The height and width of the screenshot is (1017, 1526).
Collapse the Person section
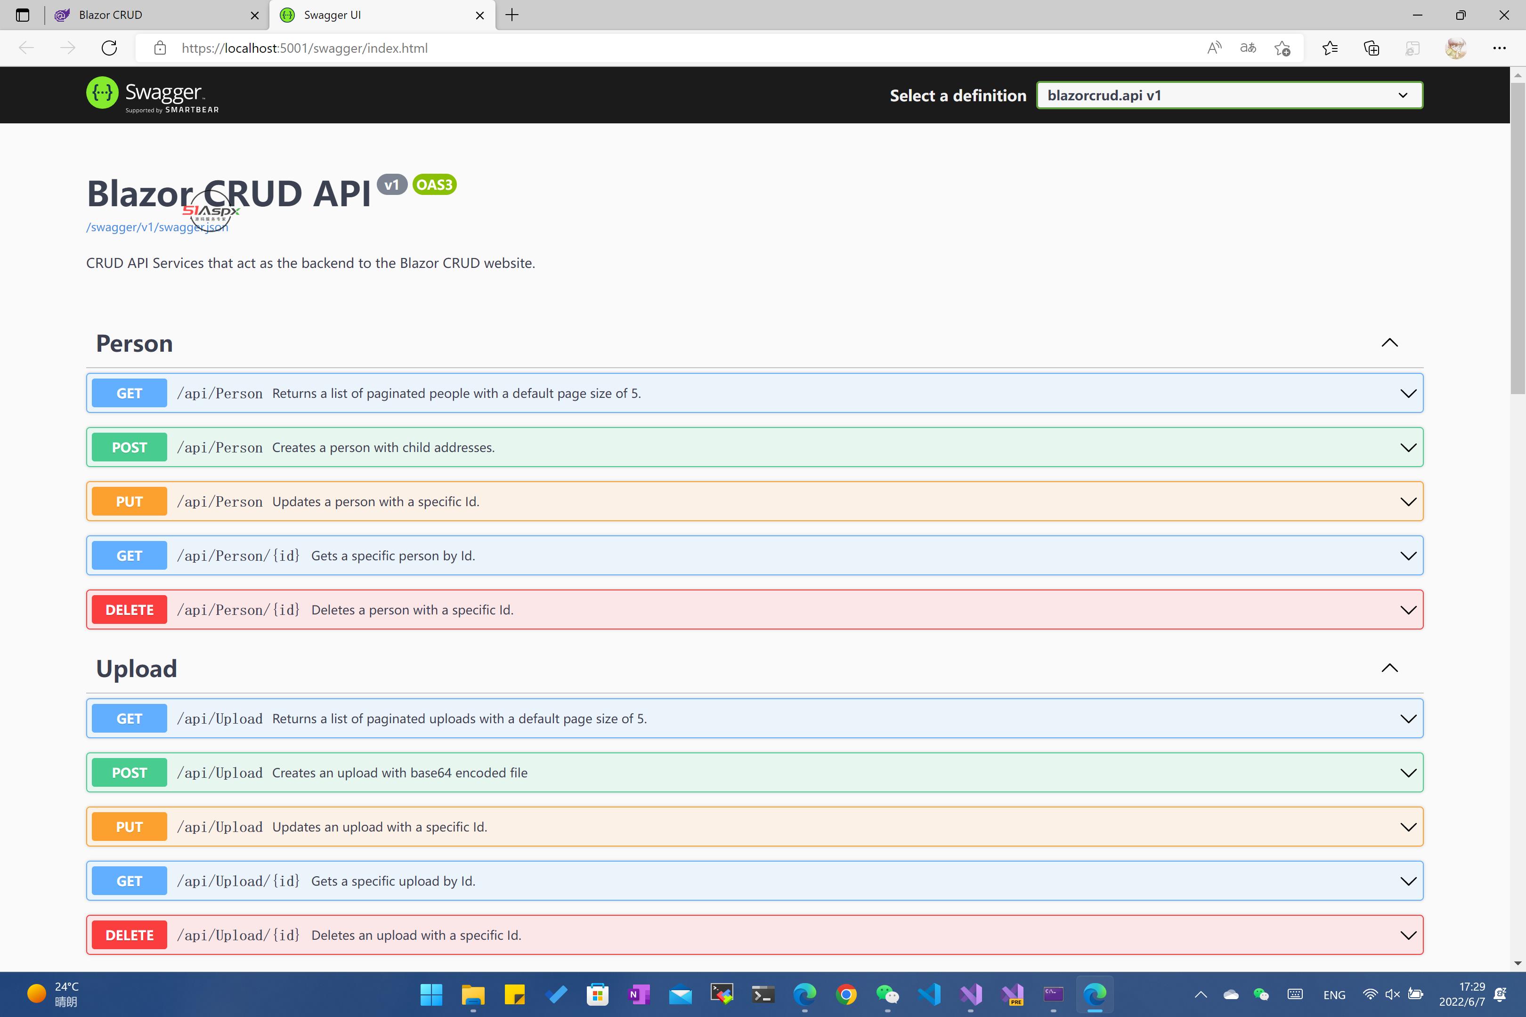click(x=1389, y=342)
